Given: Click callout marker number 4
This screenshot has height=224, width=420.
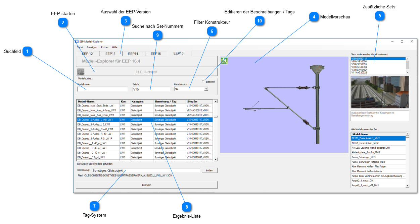Looking at the screenshot, I should [314, 17].
